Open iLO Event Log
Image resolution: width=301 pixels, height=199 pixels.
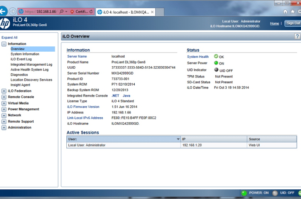coord(21,59)
